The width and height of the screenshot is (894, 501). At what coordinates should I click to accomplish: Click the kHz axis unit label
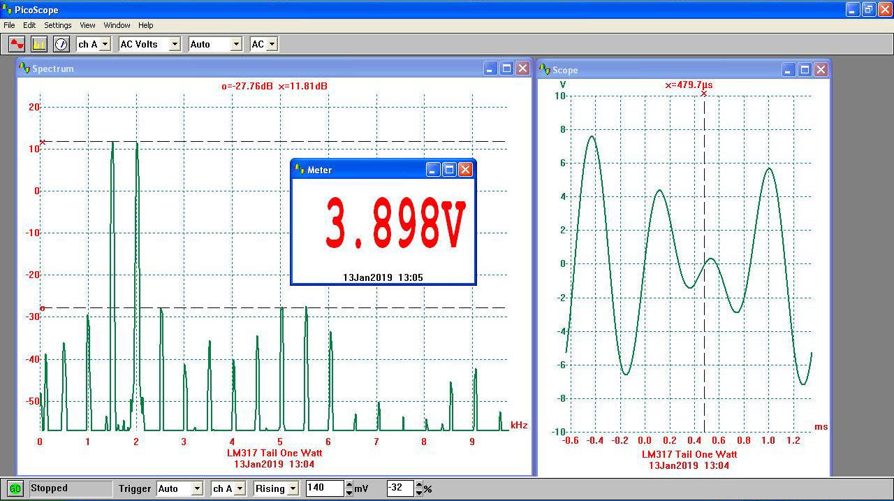click(x=519, y=425)
